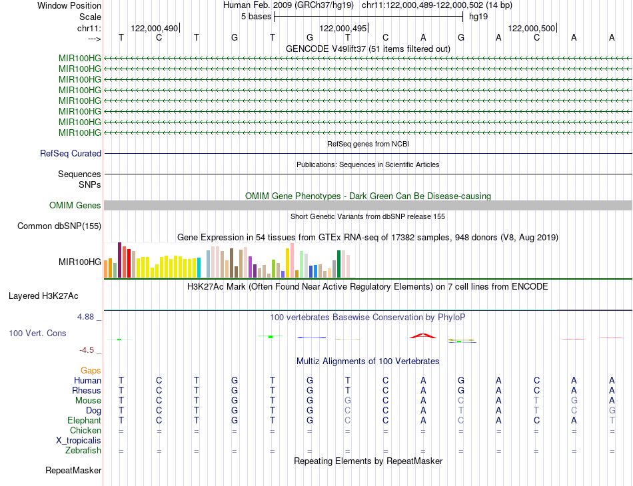Click the orange Gaps label
The image size is (633, 486).
point(91,370)
